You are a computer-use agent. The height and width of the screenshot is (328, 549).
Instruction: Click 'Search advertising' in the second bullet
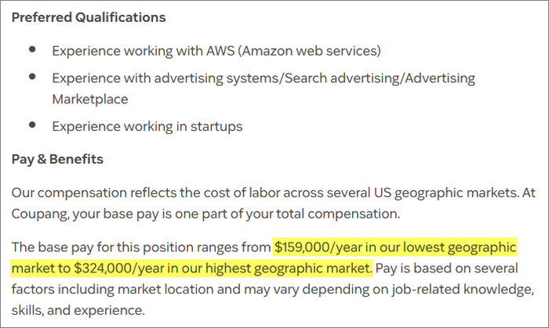(342, 78)
